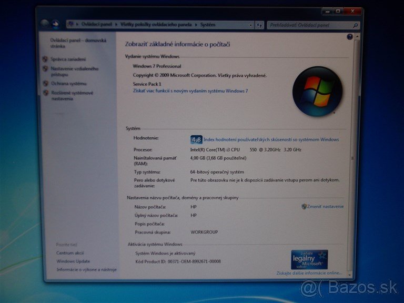The height and width of the screenshot is (303, 404).
Task: Open Nastavenie vzdialeného prístupu link
Action: 75,72
